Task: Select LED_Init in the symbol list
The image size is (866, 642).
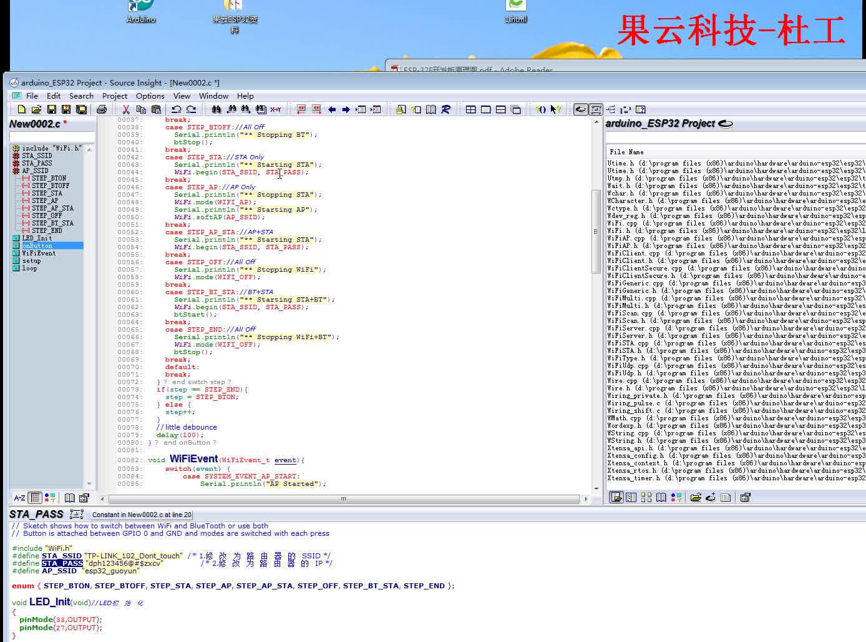Action: [37, 238]
